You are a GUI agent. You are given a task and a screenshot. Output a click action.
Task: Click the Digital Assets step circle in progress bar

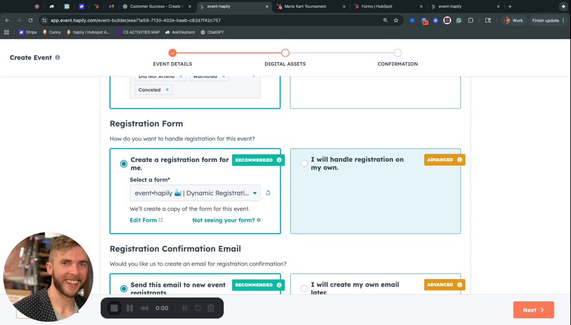(x=285, y=53)
